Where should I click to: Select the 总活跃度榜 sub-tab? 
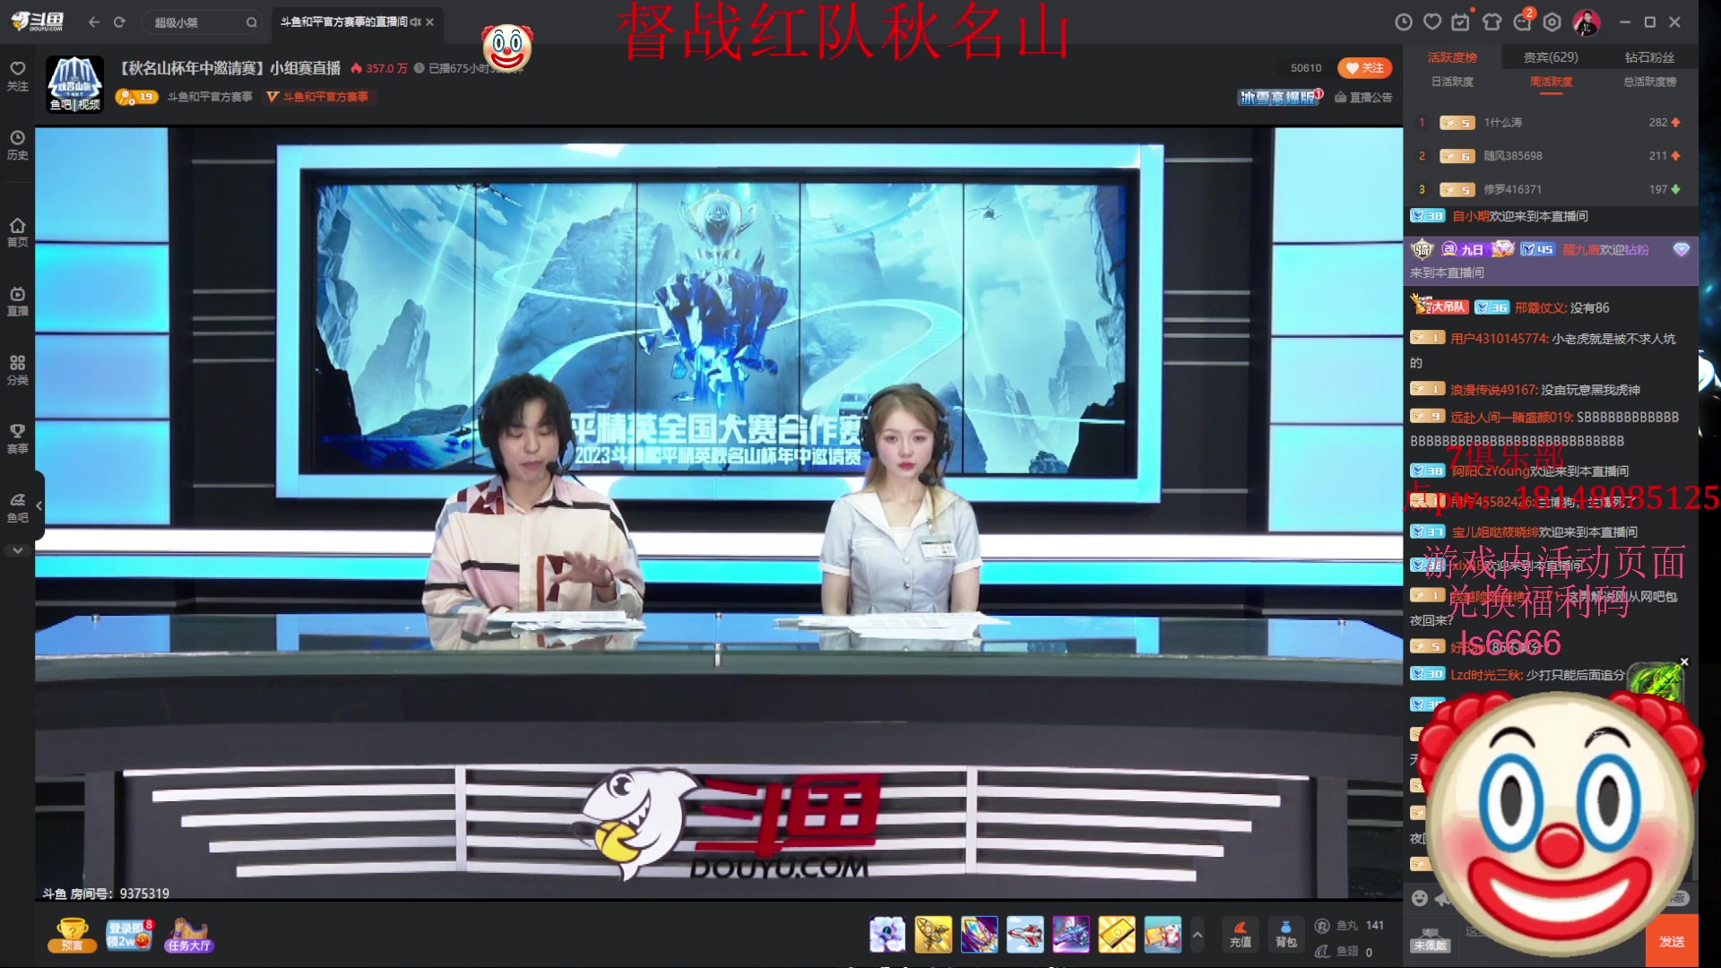tap(1649, 82)
